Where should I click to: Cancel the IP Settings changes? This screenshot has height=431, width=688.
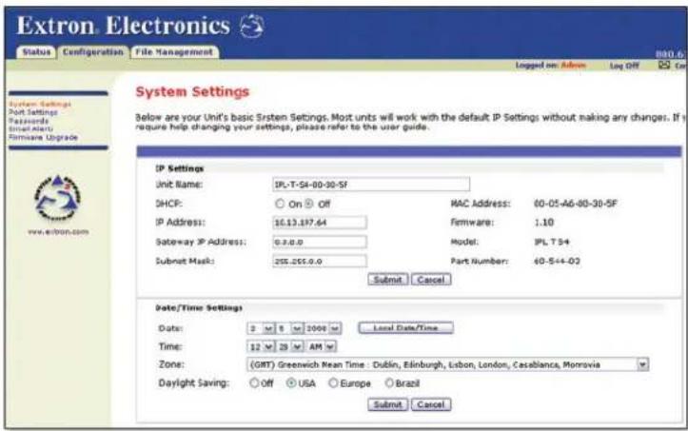(x=431, y=280)
